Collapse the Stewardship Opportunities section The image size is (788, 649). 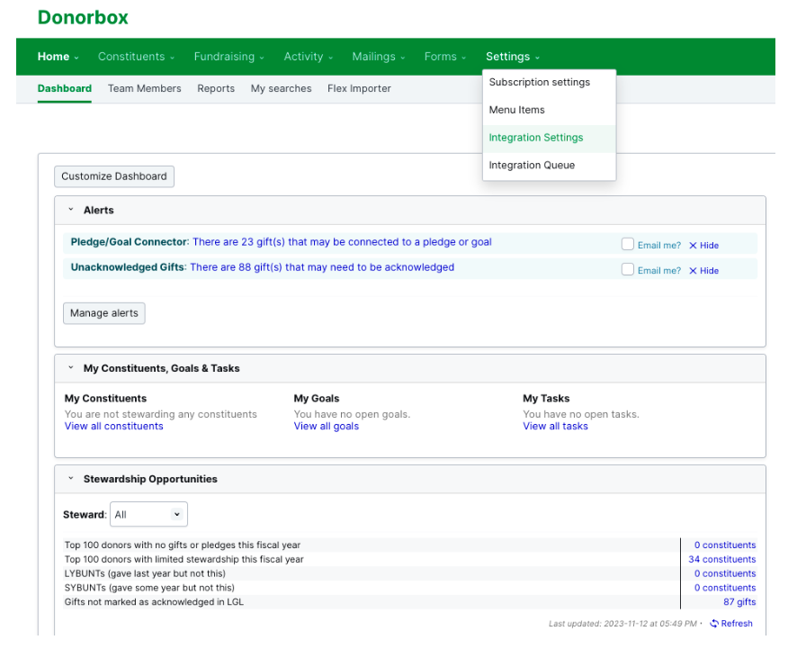[x=71, y=479]
